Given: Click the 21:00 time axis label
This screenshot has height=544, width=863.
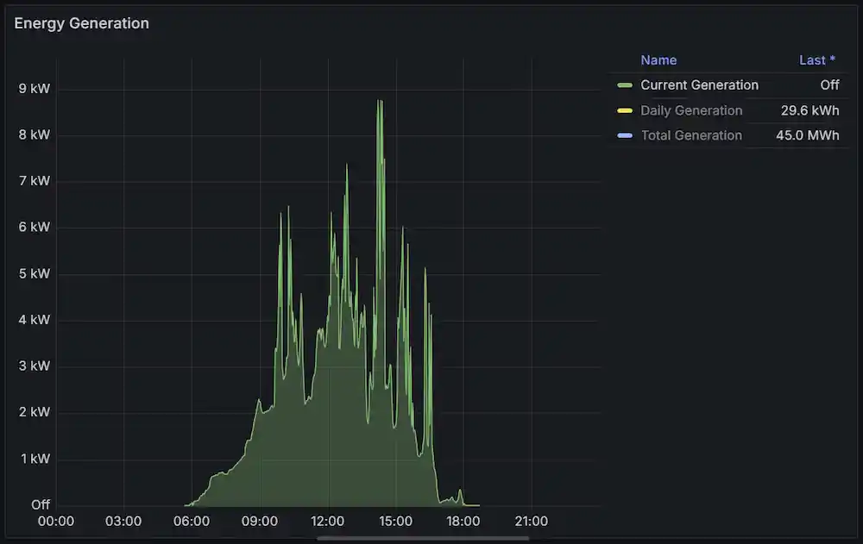Looking at the screenshot, I should click(532, 521).
